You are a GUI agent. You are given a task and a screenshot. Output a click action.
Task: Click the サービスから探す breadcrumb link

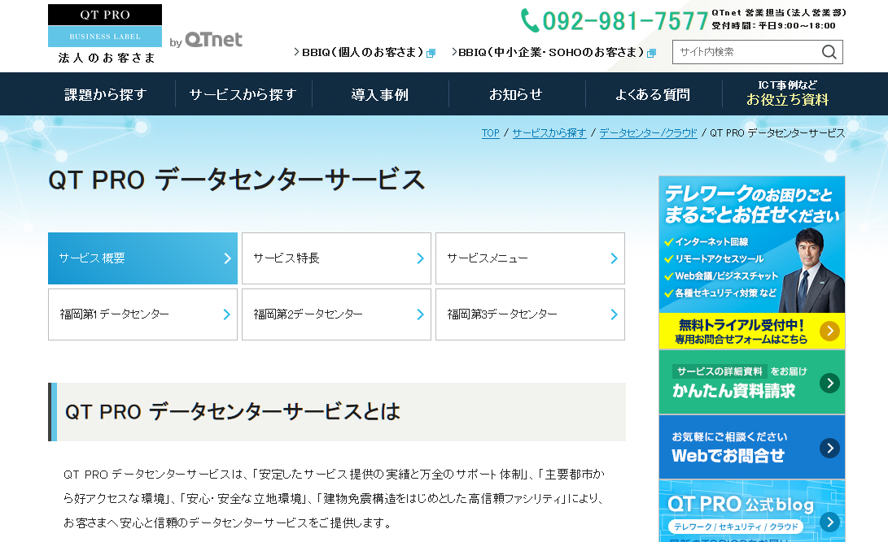tap(549, 132)
